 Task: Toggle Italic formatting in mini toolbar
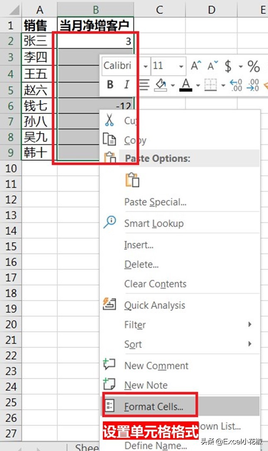tap(127, 85)
